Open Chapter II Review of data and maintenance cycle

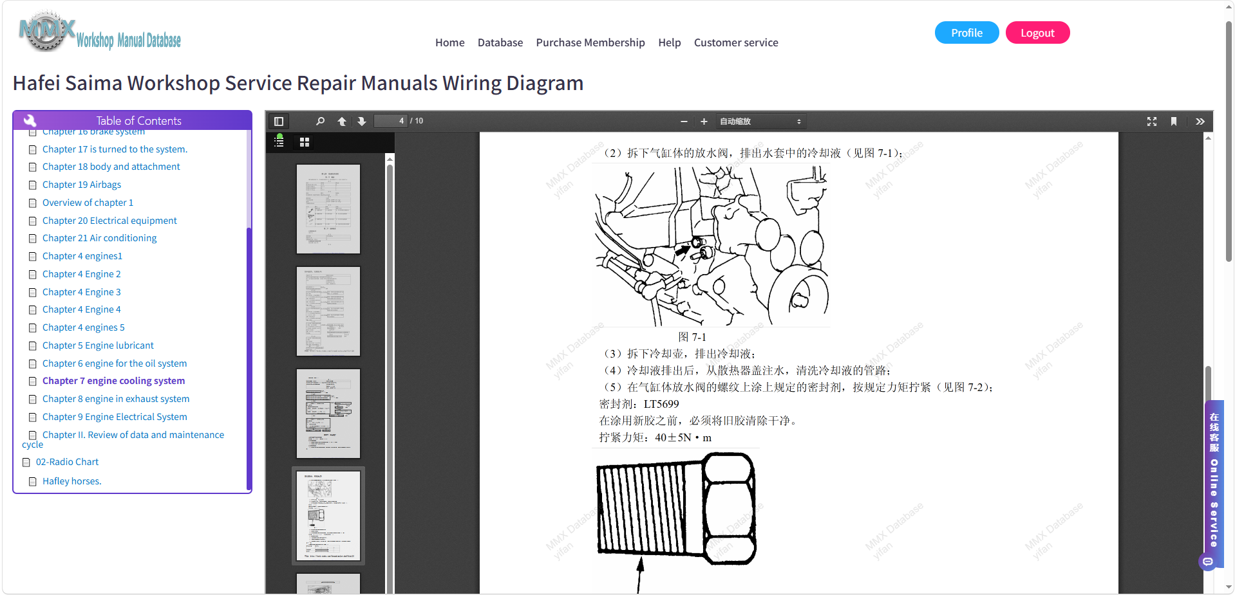click(x=123, y=439)
